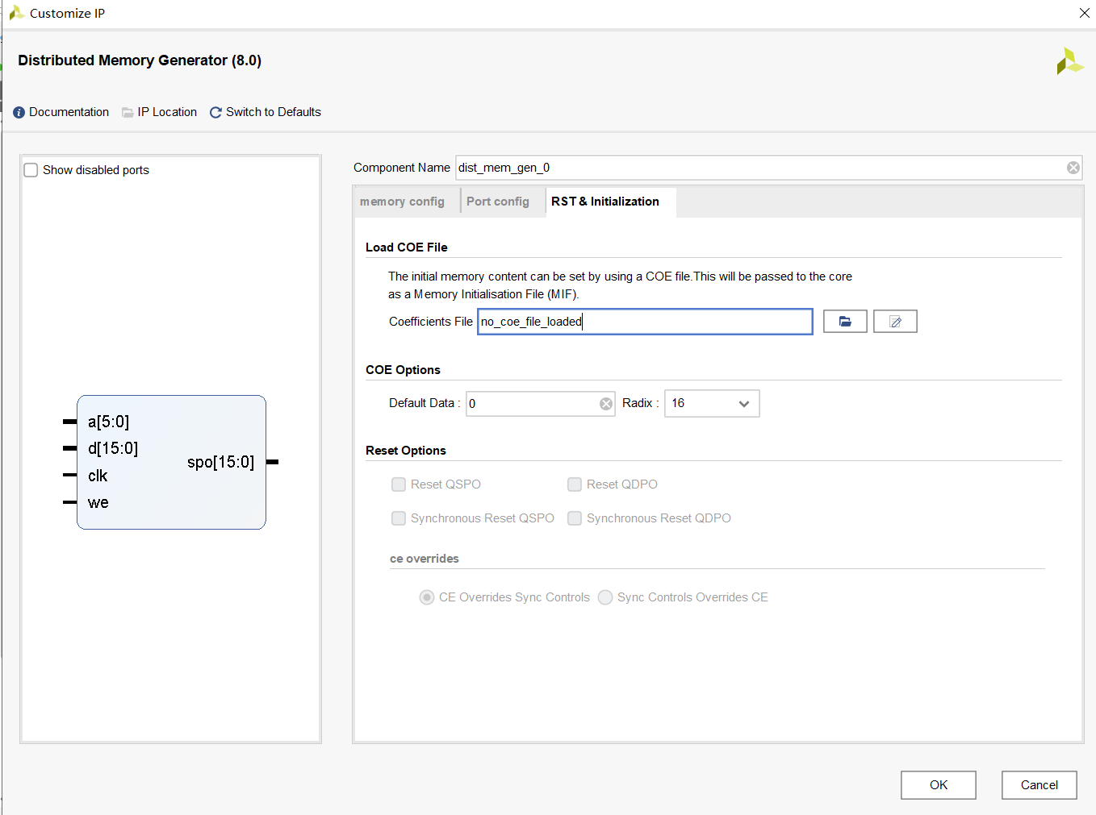Click the Coefficients File text field
Image resolution: width=1096 pixels, height=815 pixels.
[x=645, y=322]
